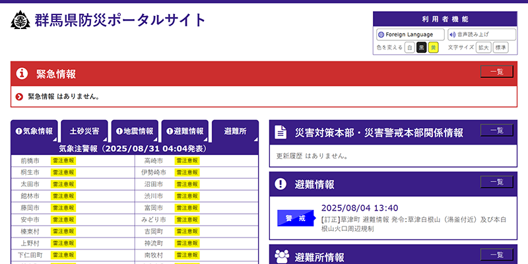
Task: Switch to the 避難所 tab
Action: pos(236,131)
